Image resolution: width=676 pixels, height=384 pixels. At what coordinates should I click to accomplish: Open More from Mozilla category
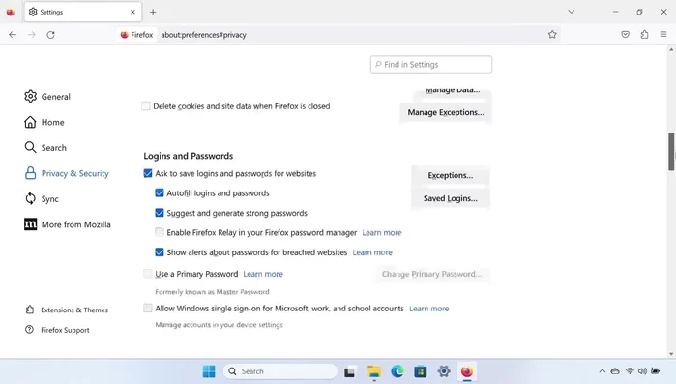coord(68,224)
